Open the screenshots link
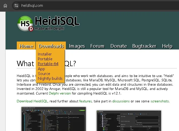 coord(160,101)
